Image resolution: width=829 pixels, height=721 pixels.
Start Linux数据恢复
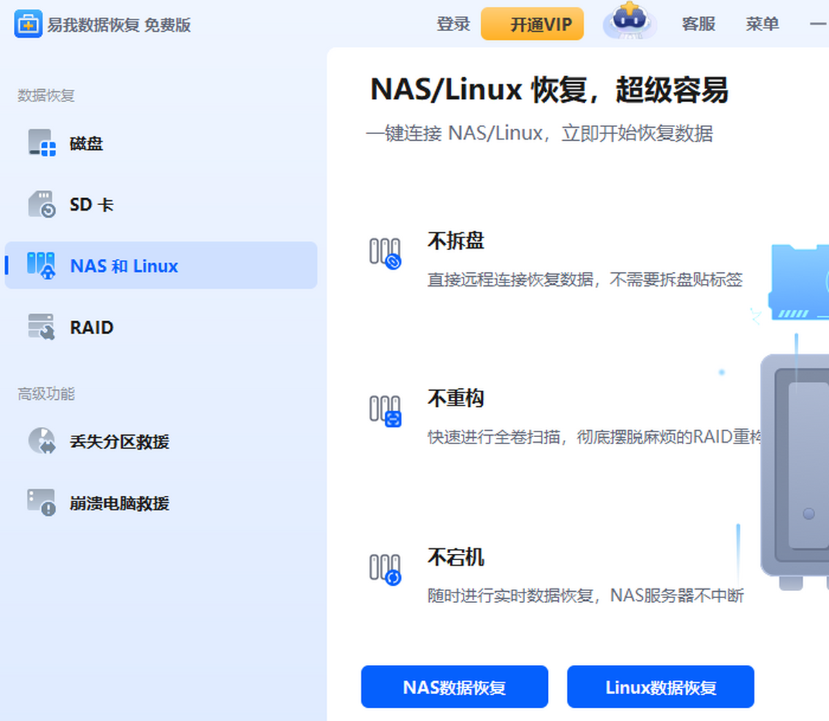(660, 687)
